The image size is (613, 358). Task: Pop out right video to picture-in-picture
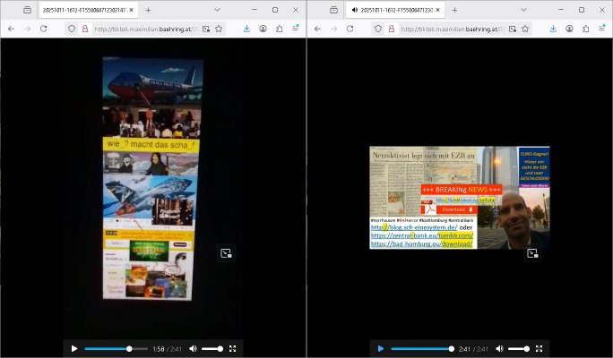532,253
